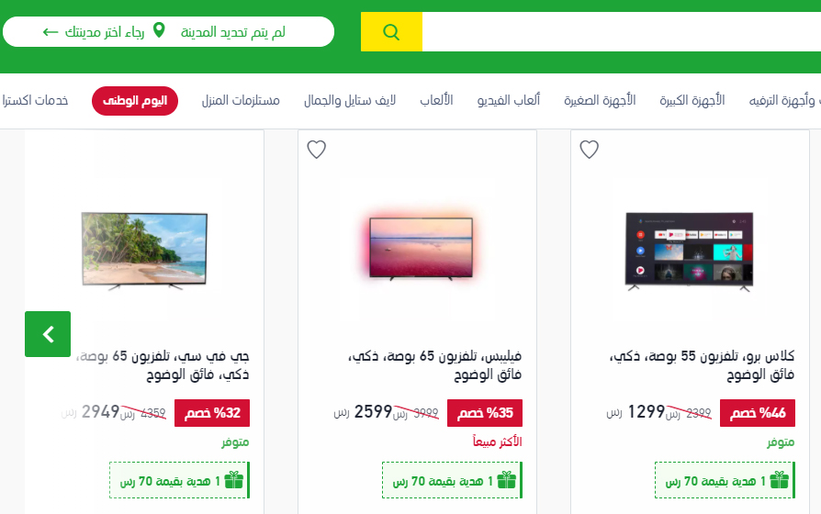
Task: Open the JVC TV product thumbnail
Action: 144,251
